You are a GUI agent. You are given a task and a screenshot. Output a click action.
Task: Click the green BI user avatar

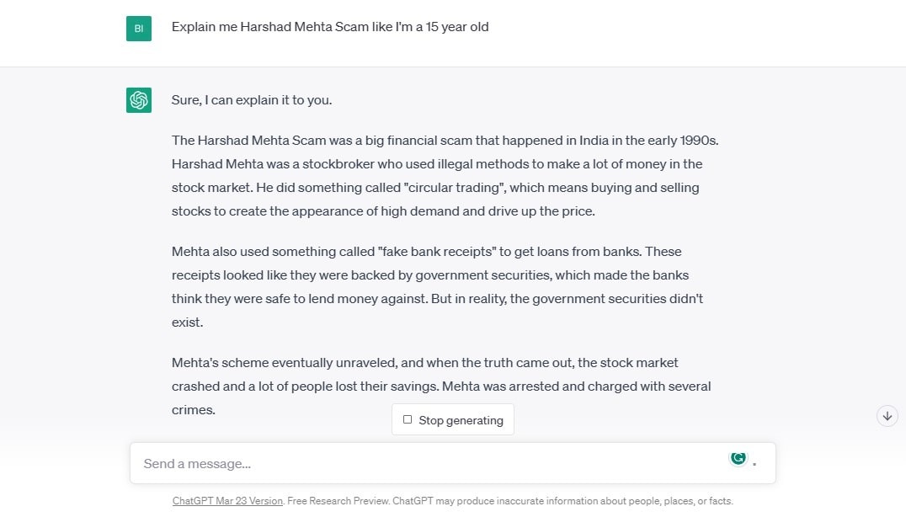139,29
